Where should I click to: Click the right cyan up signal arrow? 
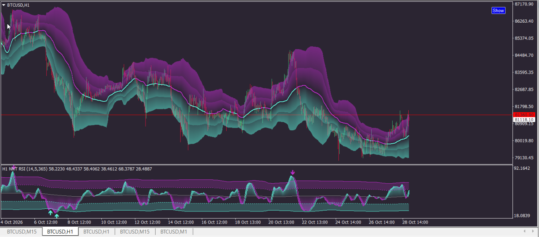point(57,216)
